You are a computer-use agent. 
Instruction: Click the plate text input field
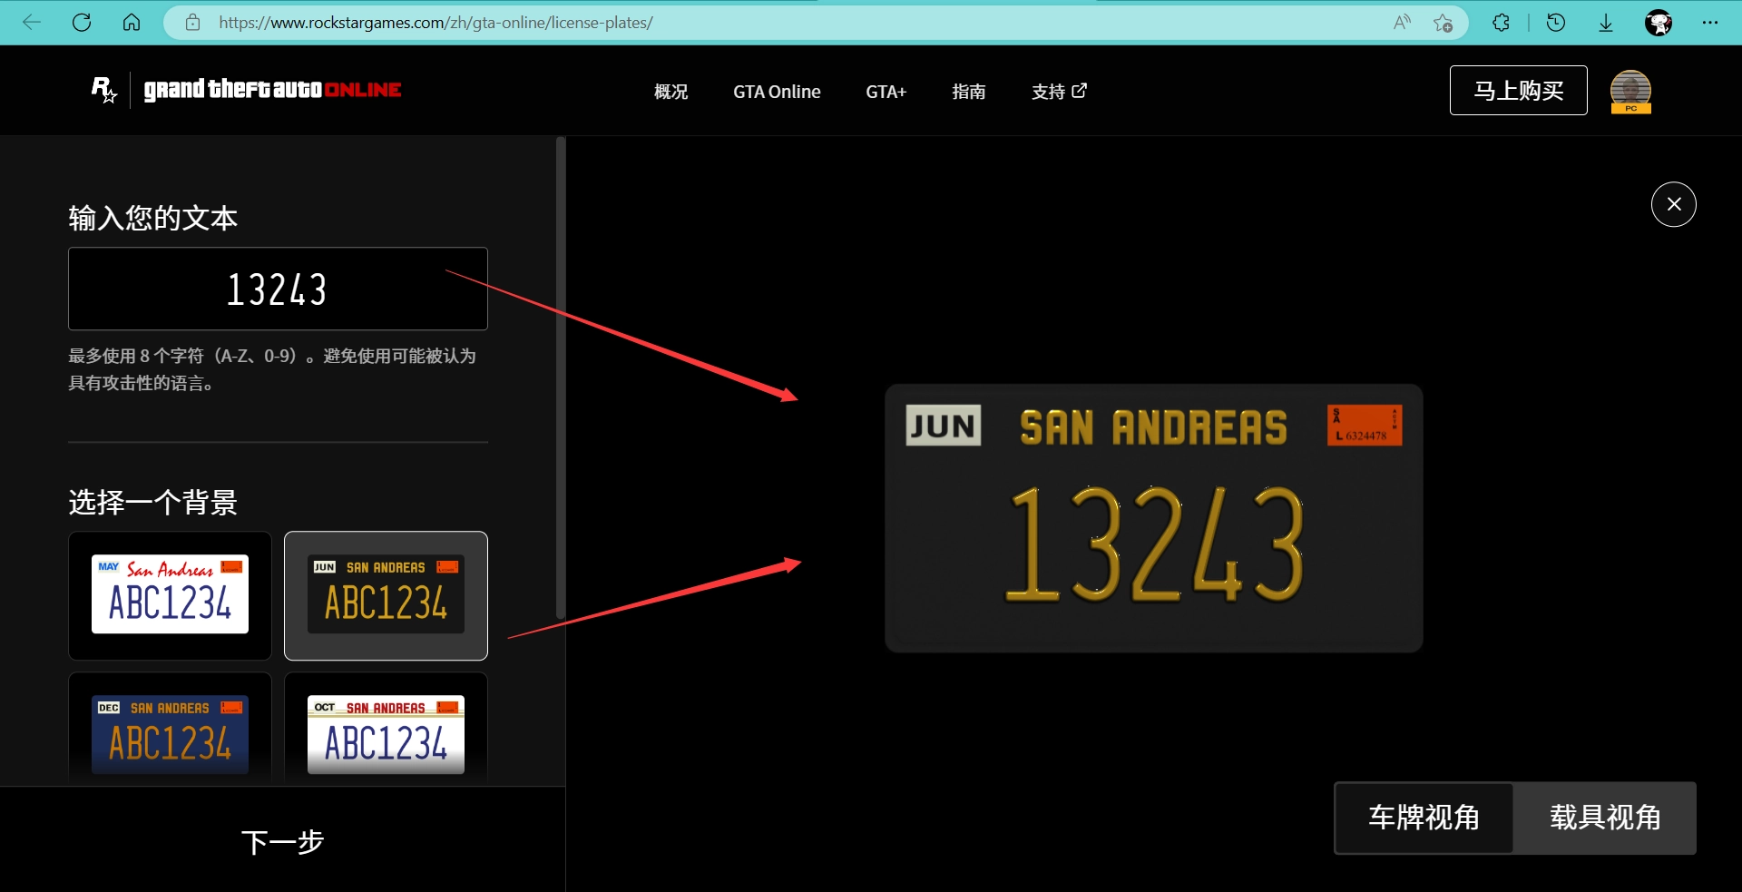point(278,289)
